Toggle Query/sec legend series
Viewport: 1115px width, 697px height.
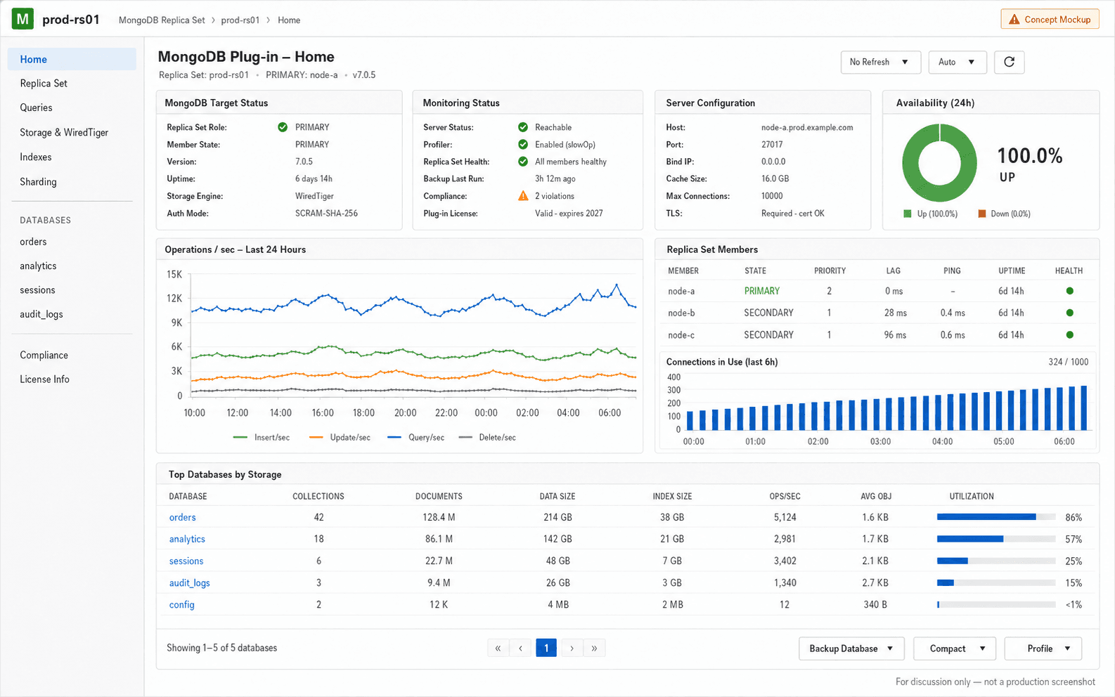coord(415,437)
